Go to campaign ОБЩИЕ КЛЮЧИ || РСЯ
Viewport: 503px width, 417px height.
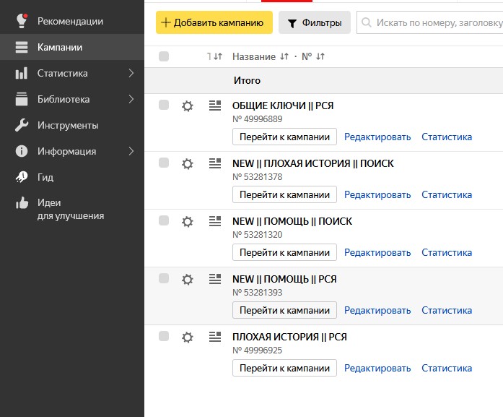point(284,137)
